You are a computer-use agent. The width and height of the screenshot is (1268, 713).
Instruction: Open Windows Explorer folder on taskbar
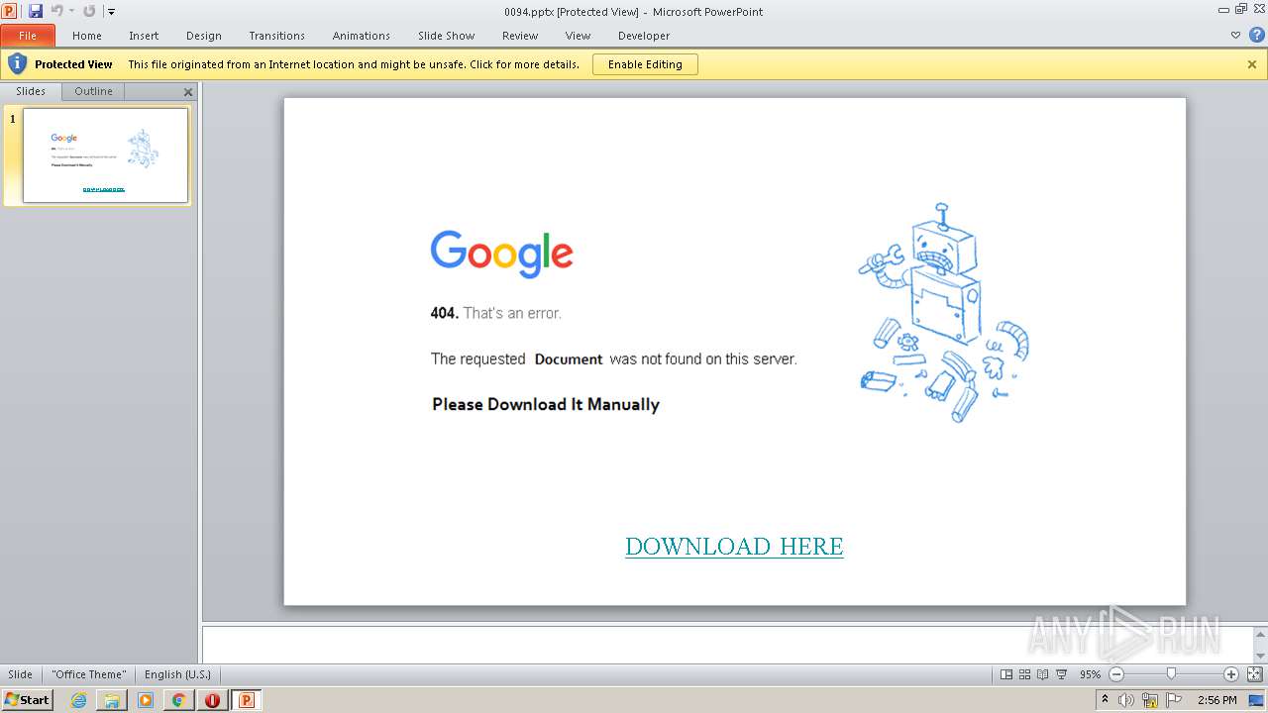pos(112,700)
